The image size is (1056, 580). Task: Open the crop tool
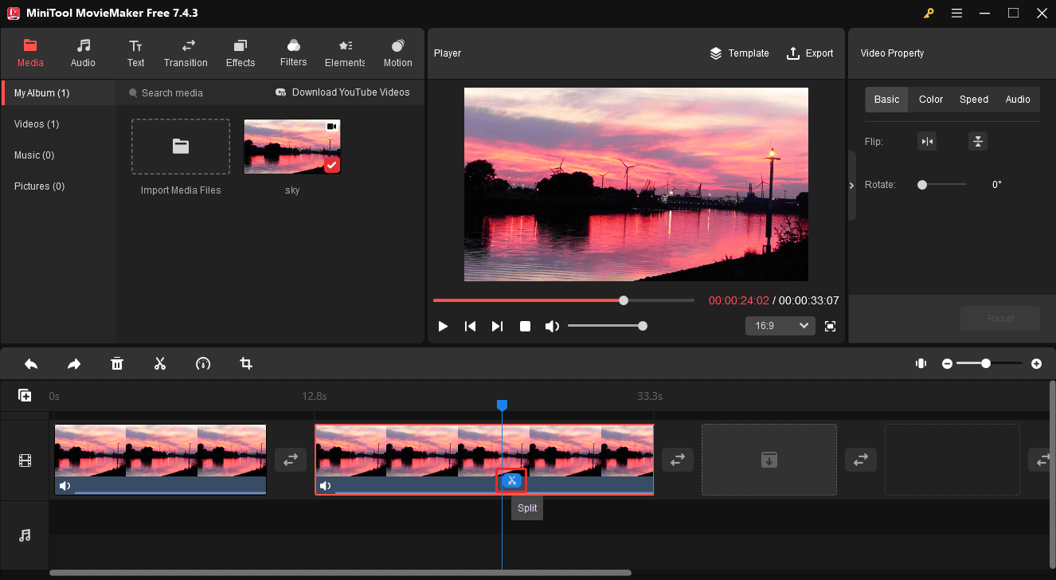tap(246, 364)
